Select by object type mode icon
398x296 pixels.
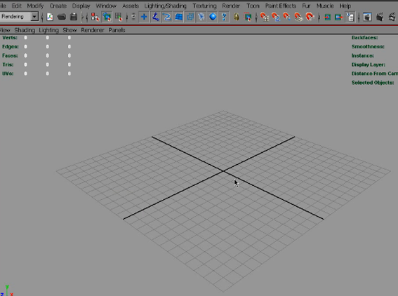107,17
